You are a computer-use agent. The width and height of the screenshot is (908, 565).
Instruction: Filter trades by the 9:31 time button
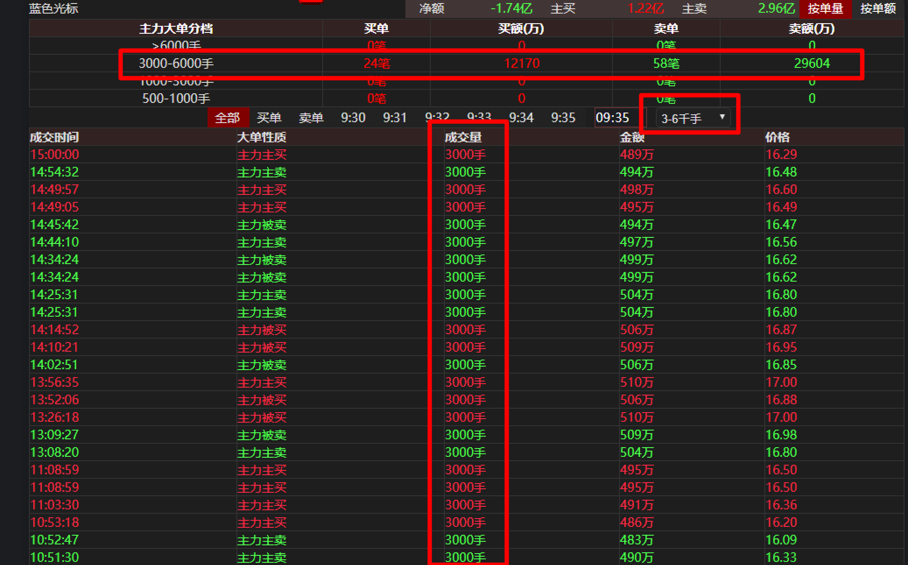(394, 118)
